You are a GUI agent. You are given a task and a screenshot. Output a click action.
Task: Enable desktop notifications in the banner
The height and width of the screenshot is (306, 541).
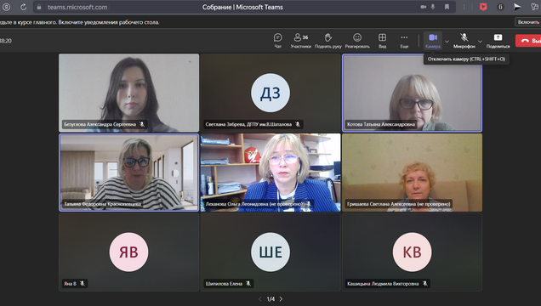pyautogui.click(x=528, y=22)
